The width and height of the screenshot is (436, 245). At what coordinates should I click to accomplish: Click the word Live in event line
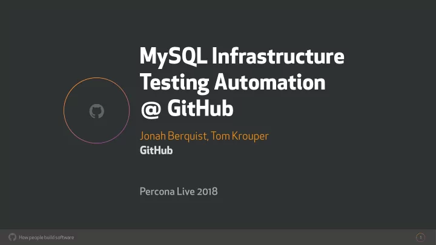(186, 191)
